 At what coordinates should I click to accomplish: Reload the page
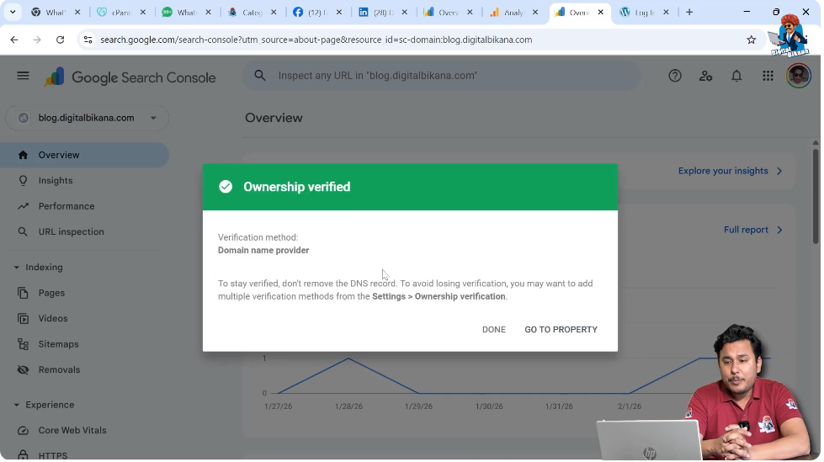(61, 40)
